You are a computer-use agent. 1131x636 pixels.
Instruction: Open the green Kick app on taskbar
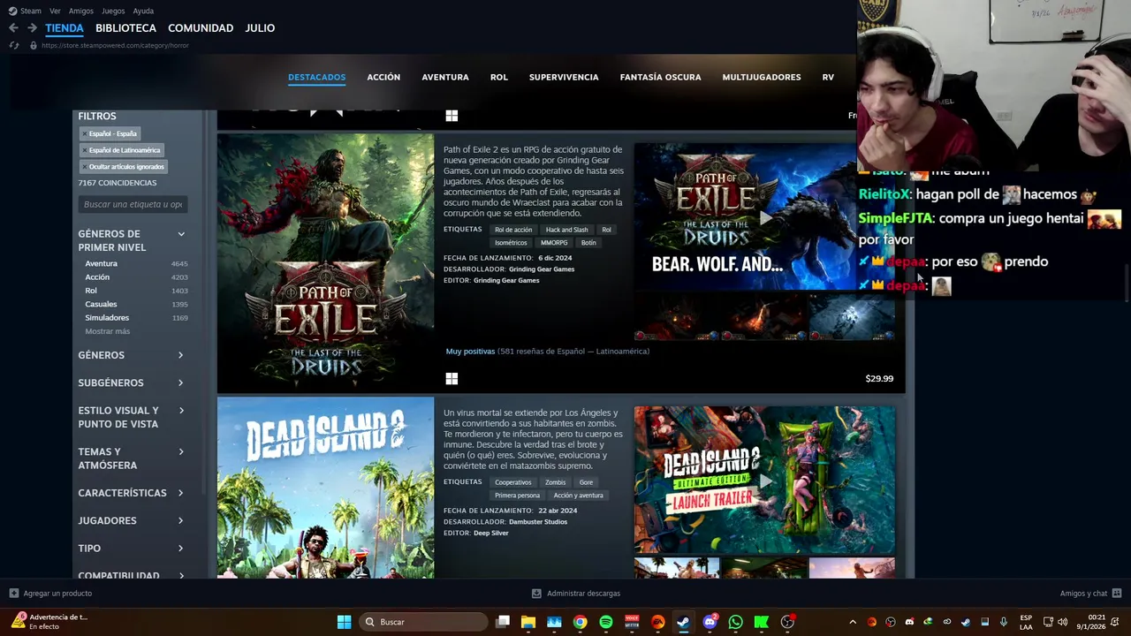tap(761, 622)
